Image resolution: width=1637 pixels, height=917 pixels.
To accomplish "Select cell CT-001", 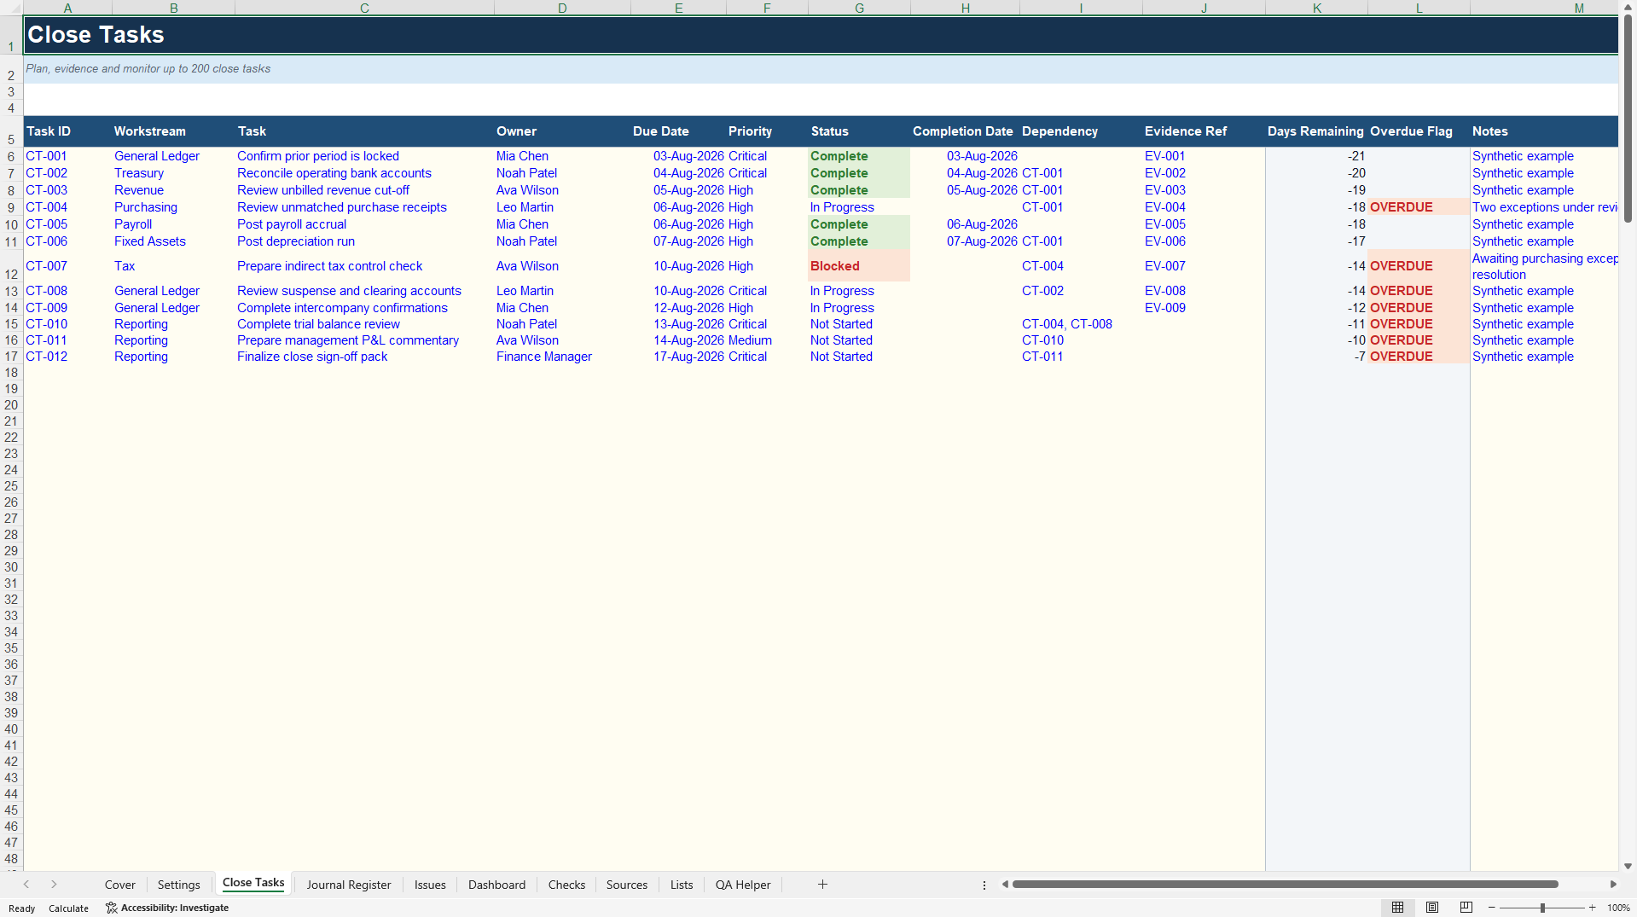I will pos(67,156).
